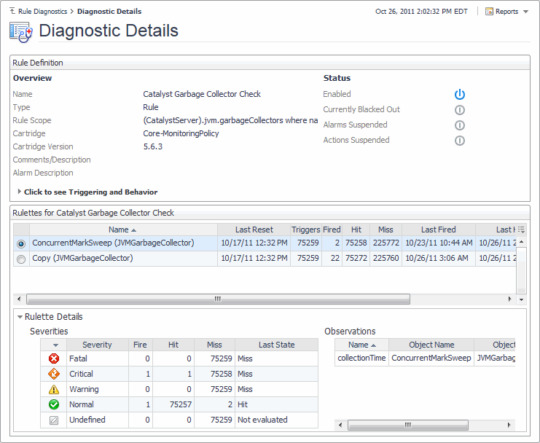Select the Copy rulette radio button
The image size is (540, 443).
click(21, 259)
